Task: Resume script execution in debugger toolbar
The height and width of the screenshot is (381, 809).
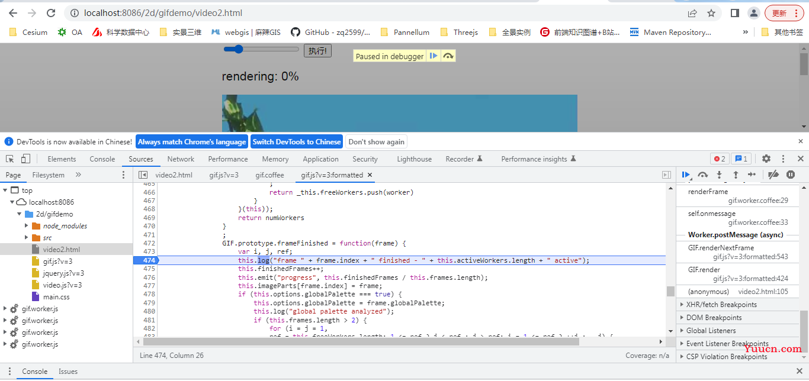Action: 686,175
